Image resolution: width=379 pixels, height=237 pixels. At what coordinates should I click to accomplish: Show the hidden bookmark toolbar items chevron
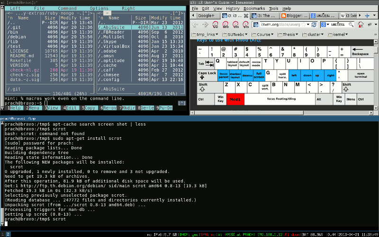[x=375, y=35]
